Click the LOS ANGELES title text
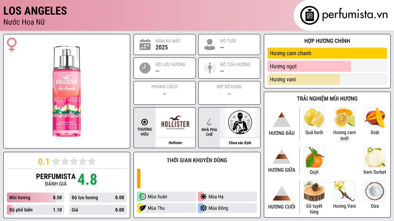 [35, 11]
